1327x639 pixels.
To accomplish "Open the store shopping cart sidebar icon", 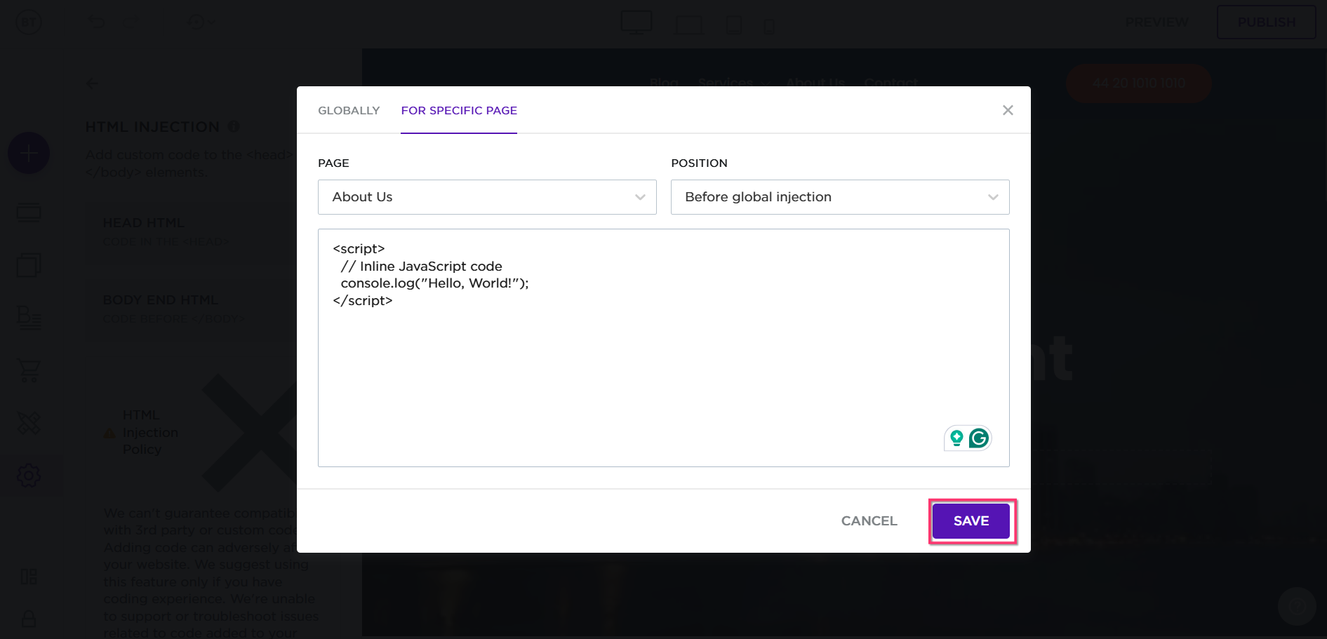I will coord(29,370).
